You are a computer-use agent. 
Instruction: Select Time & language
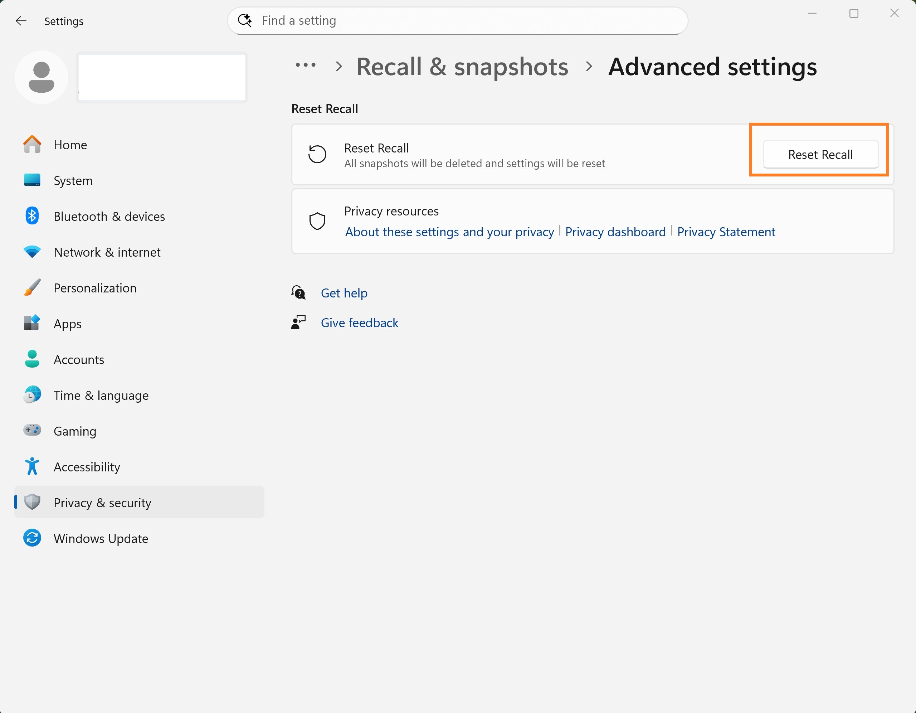[139, 395]
